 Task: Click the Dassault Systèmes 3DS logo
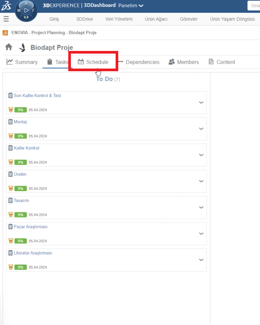(x=7, y=7)
